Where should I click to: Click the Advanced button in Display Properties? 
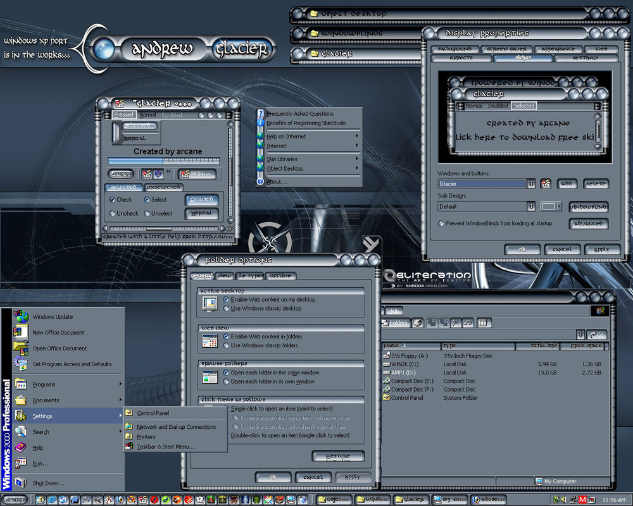coord(588,224)
